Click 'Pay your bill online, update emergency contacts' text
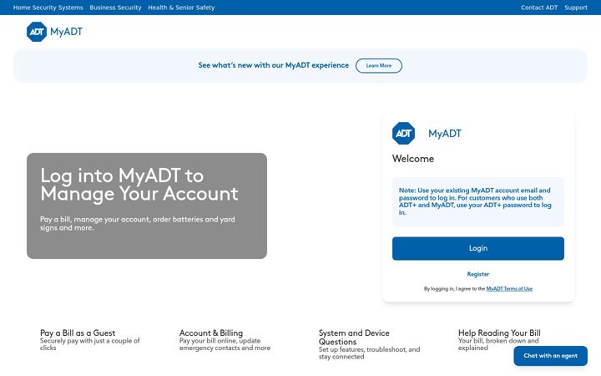 coord(225,344)
